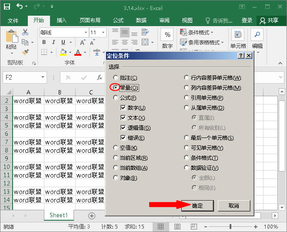This screenshot has height=232, width=287.
Task: Open the F2 name box dropdown
Action: (43, 77)
